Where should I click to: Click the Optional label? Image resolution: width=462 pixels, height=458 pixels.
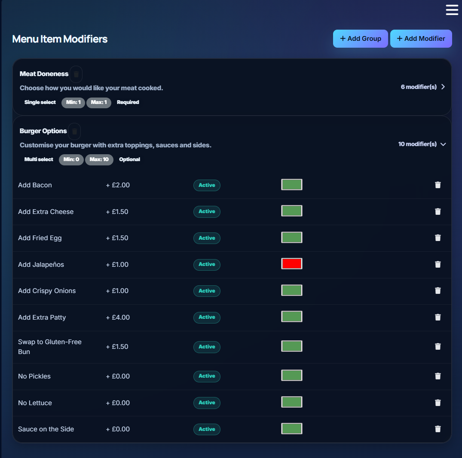click(129, 159)
